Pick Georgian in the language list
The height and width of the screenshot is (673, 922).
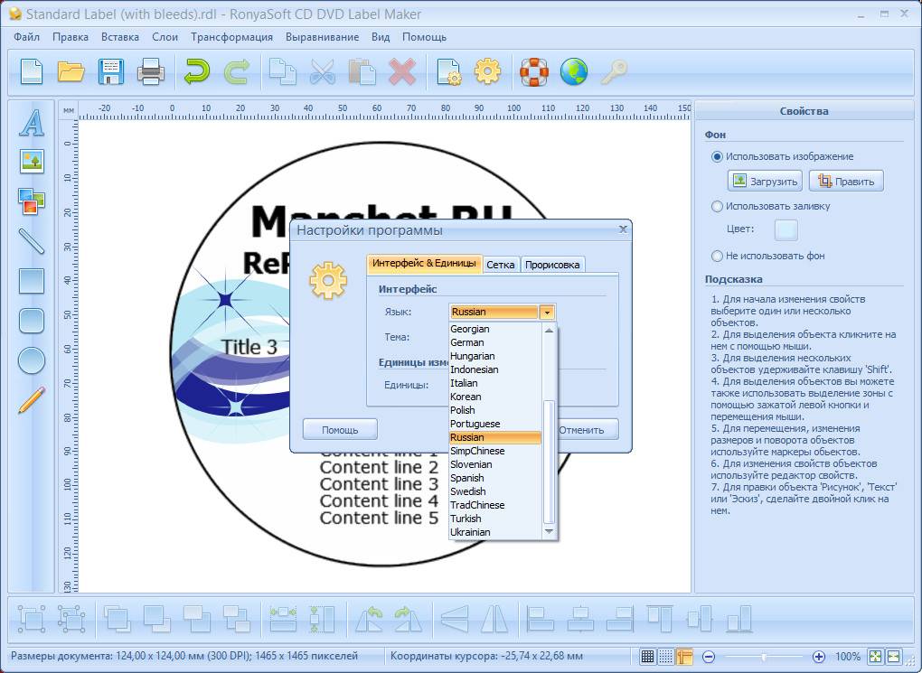(494, 329)
